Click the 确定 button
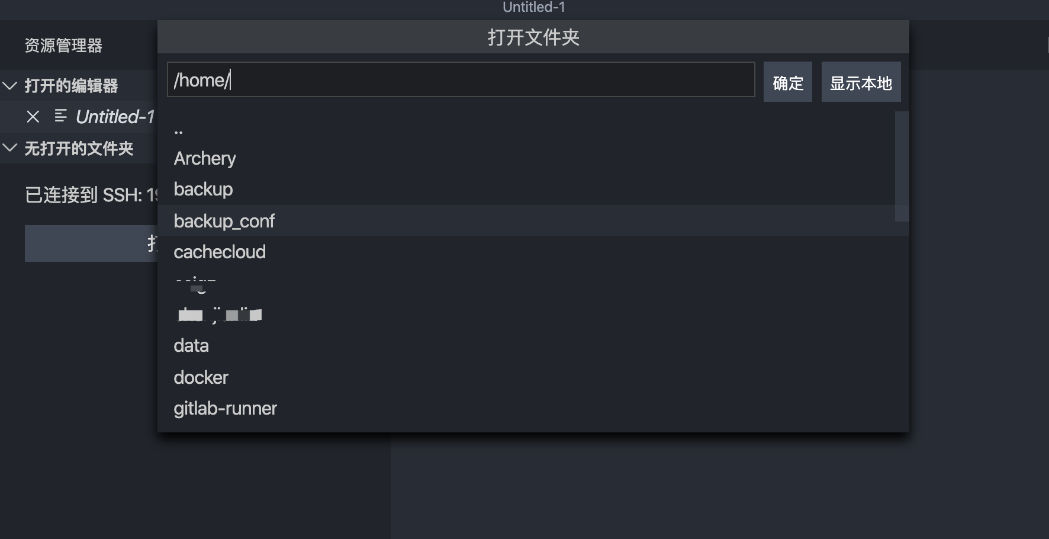The height and width of the screenshot is (539, 1049). 787,82
